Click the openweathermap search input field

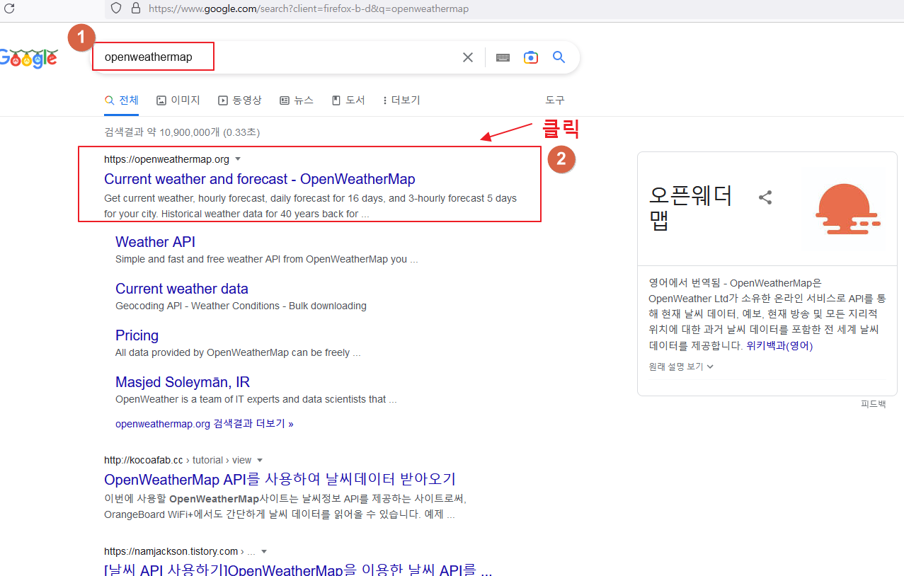(x=276, y=57)
